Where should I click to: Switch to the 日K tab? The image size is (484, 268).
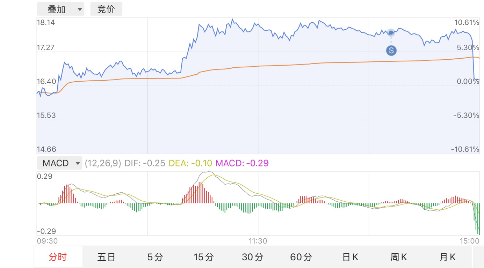(350, 257)
